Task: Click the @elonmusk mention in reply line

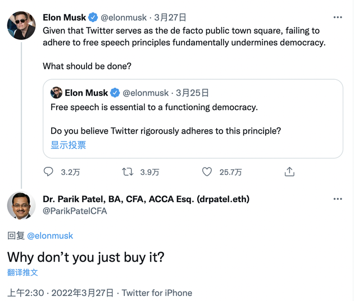Action: (x=50, y=236)
